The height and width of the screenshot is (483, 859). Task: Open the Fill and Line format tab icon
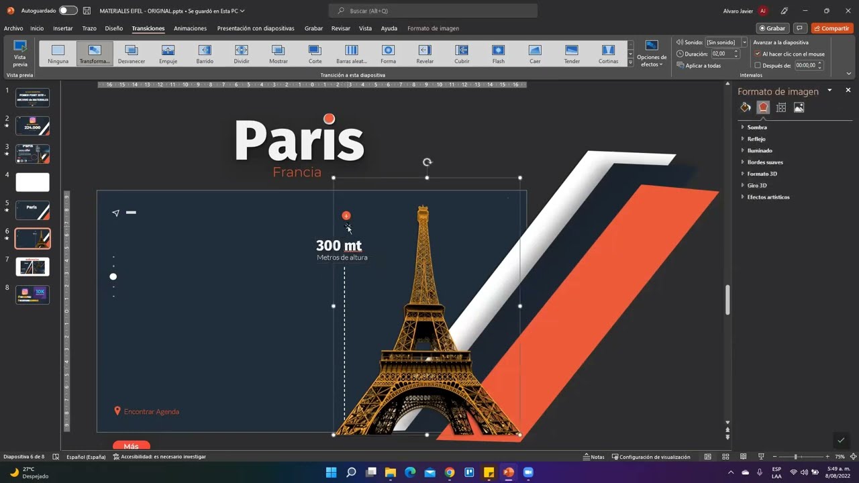tap(746, 107)
